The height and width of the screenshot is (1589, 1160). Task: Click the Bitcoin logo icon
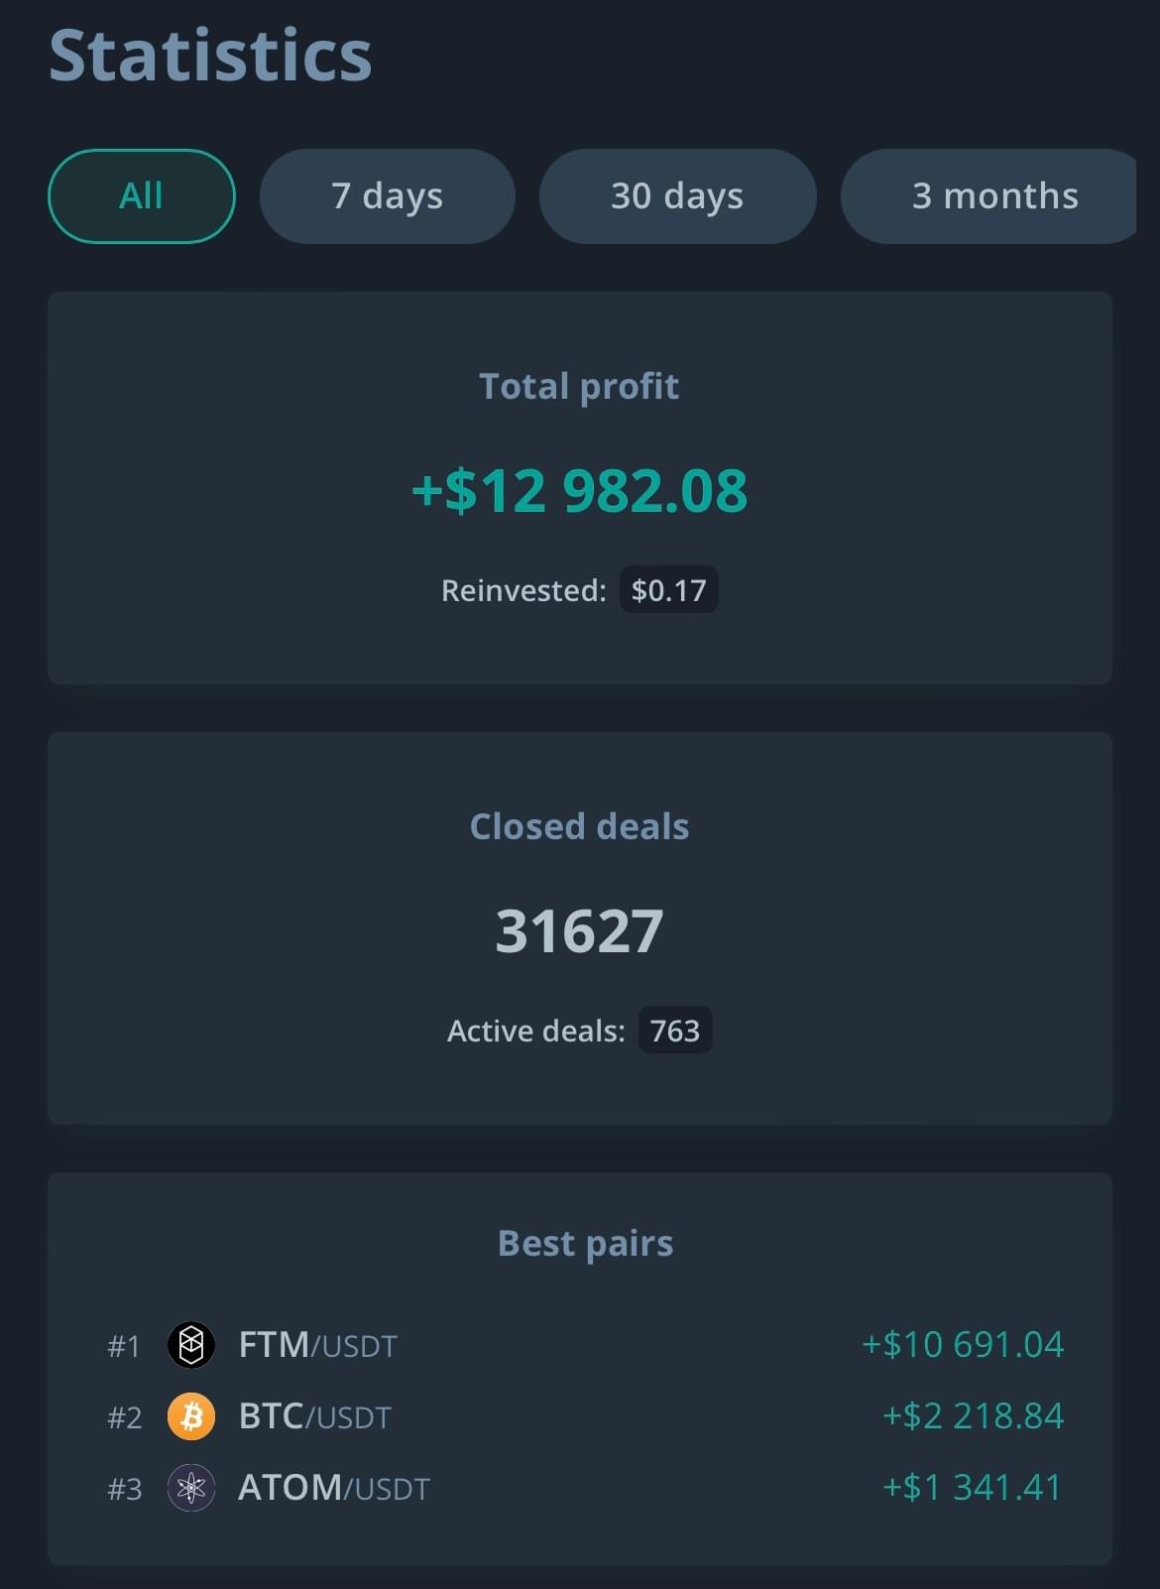tap(191, 1416)
